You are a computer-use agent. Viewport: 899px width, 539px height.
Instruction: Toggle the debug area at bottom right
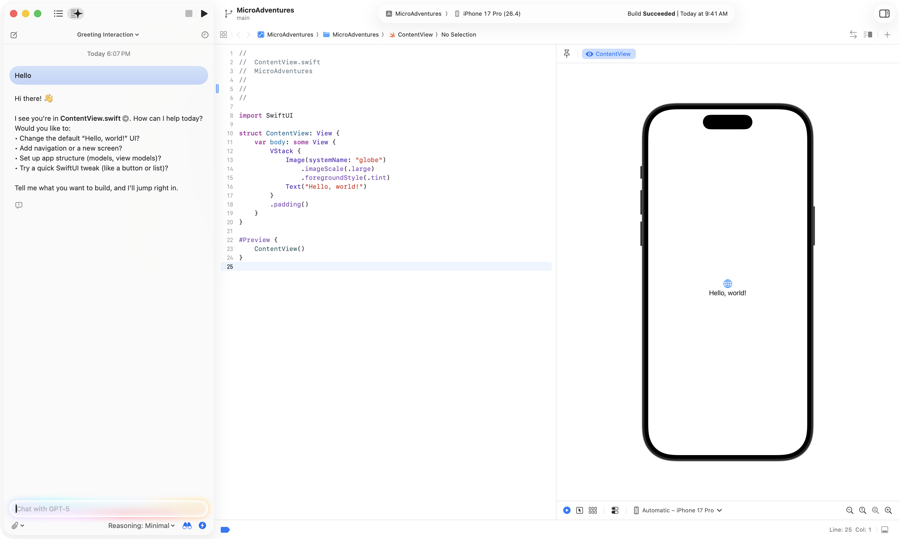click(885, 530)
